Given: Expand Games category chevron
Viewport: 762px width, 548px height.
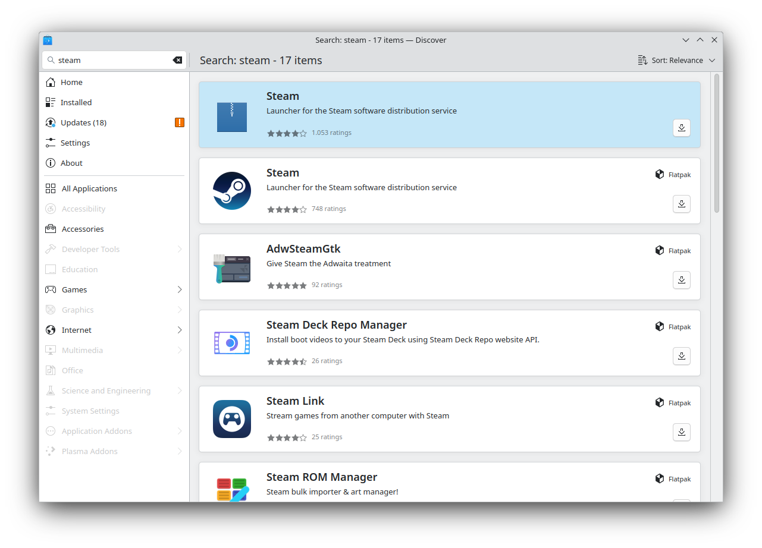Looking at the screenshot, I should (x=180, y=289).
